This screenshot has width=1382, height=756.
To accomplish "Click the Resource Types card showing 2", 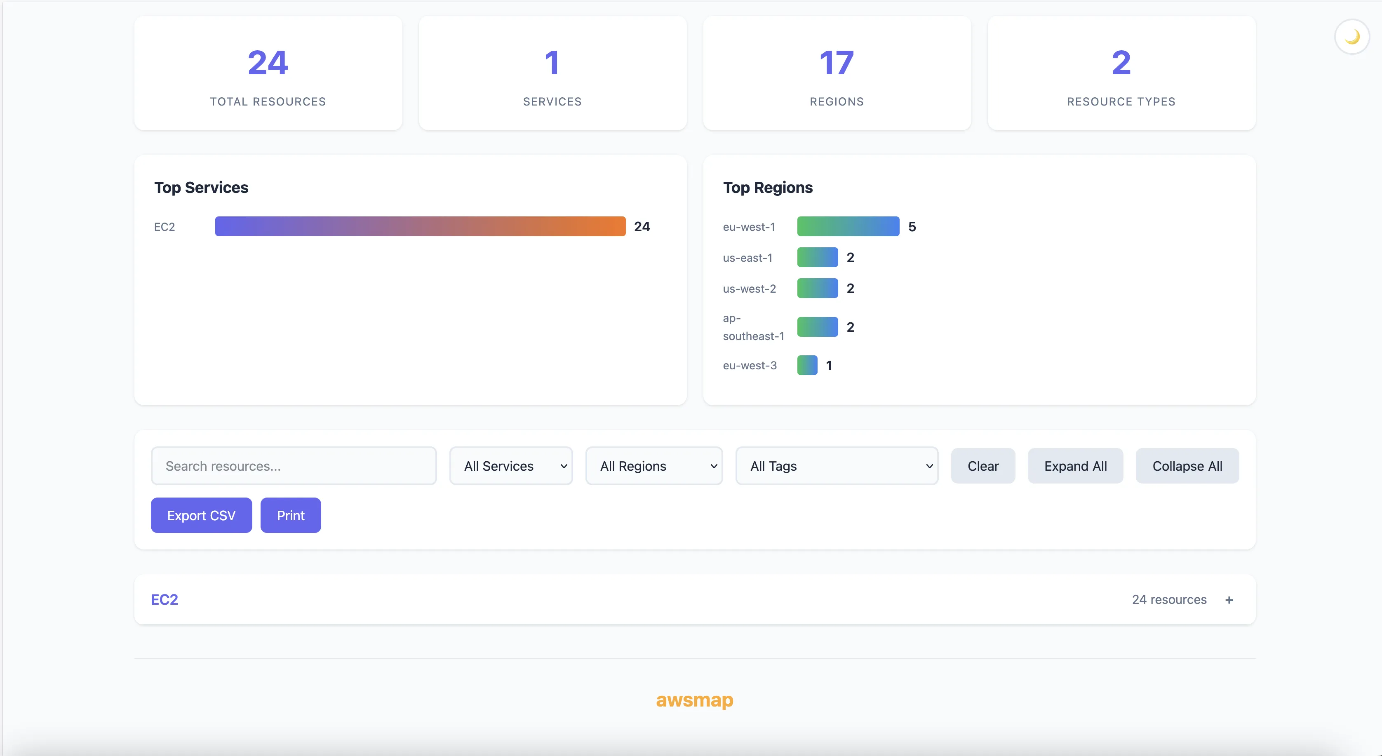I will (x=1121, y=73).
